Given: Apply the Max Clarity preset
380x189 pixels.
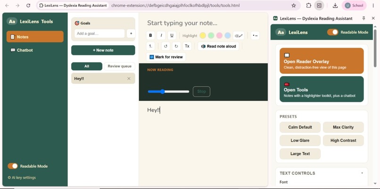Looking at the screenshot, I should tap(343, 127).
